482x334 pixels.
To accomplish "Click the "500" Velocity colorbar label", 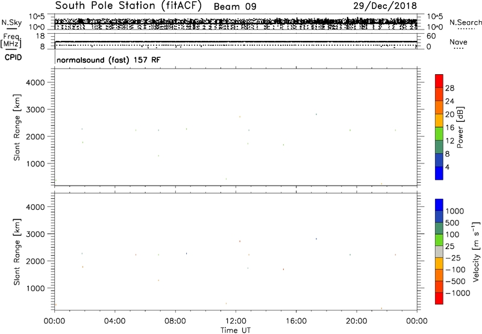I will [x=452, y=223].
